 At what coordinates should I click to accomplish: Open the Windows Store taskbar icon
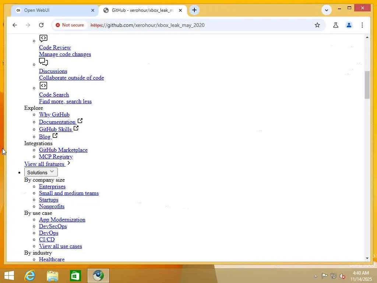[x=75, y=276]
